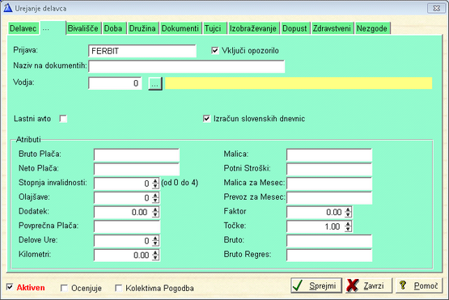Screen dimensions: 449x300
Task: Click the Stopnja invalidnosti value field
Action: pos(123,184)
